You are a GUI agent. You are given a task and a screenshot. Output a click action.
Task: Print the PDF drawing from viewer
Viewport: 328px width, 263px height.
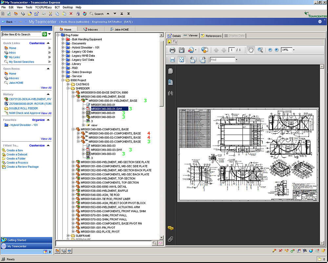pos(172,50)
